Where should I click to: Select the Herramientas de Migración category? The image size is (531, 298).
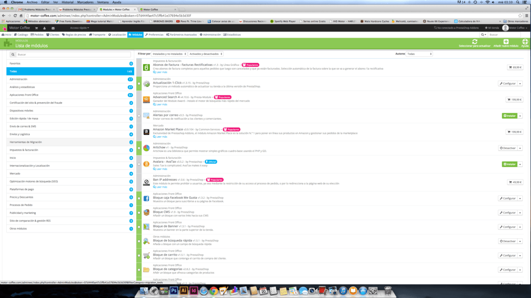(x=70, y=142)
